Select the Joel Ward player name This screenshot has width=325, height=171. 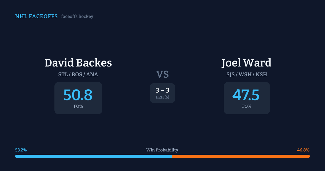click(246, 63)
